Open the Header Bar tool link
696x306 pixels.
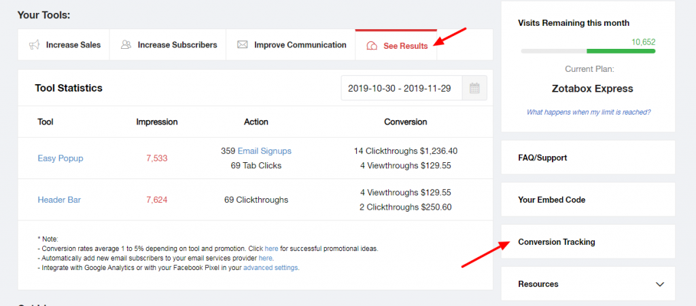tap(60, 199)
